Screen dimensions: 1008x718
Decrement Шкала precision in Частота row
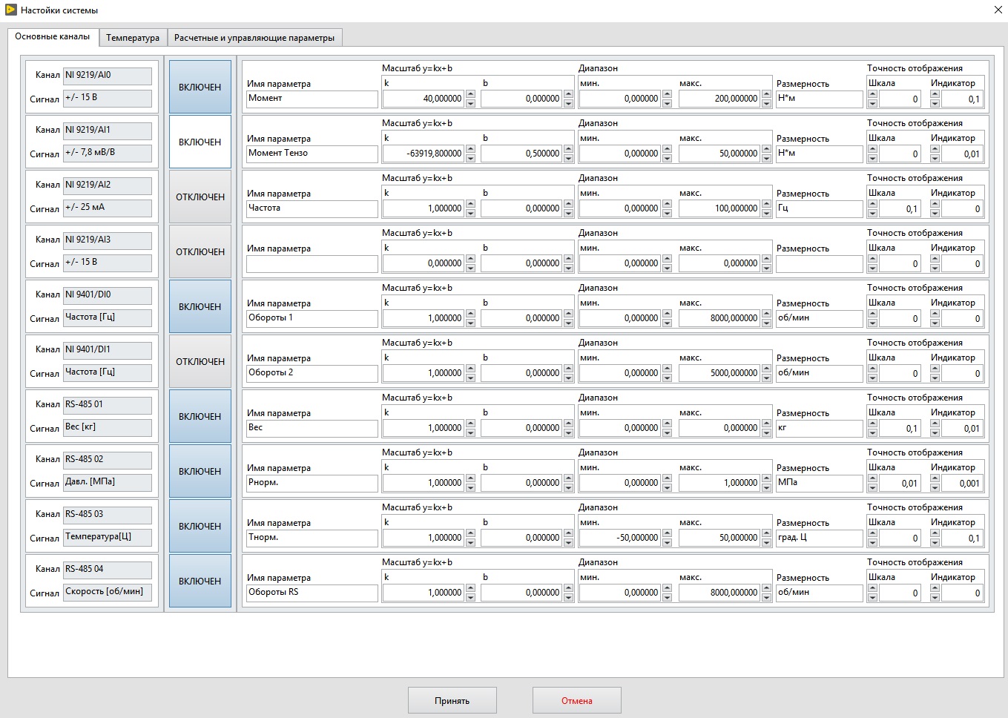872,212
